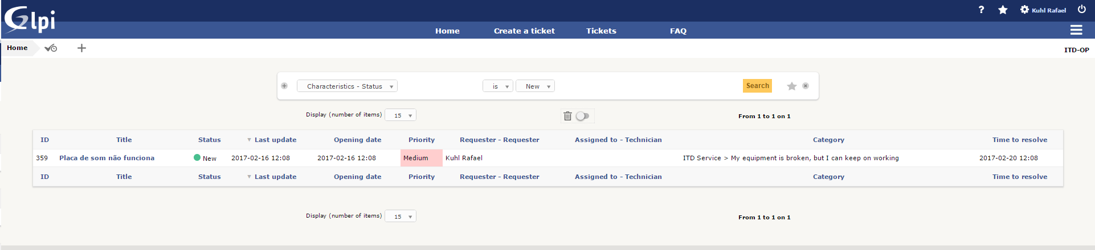Expand the New status value dropdown
This screenshot has height=250, width=1095.
(x=535, y=86)
